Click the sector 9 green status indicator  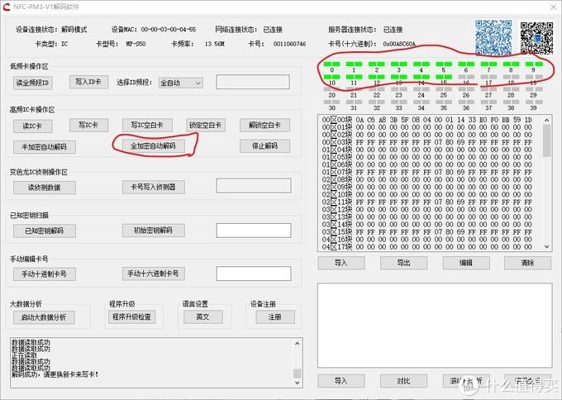534,64
